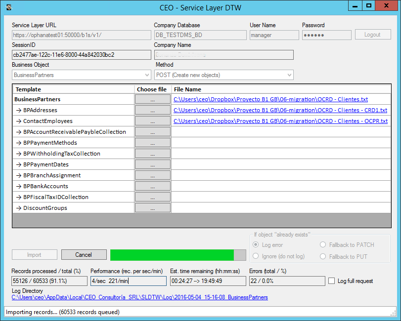
Task: Click the Performance rate field
Action: click(128, 281)
